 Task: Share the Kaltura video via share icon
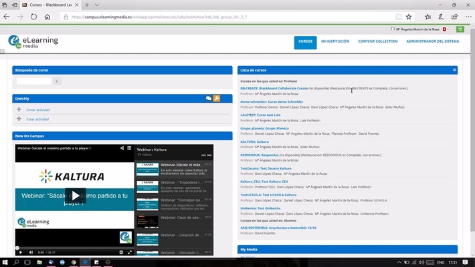pos(122,148)
